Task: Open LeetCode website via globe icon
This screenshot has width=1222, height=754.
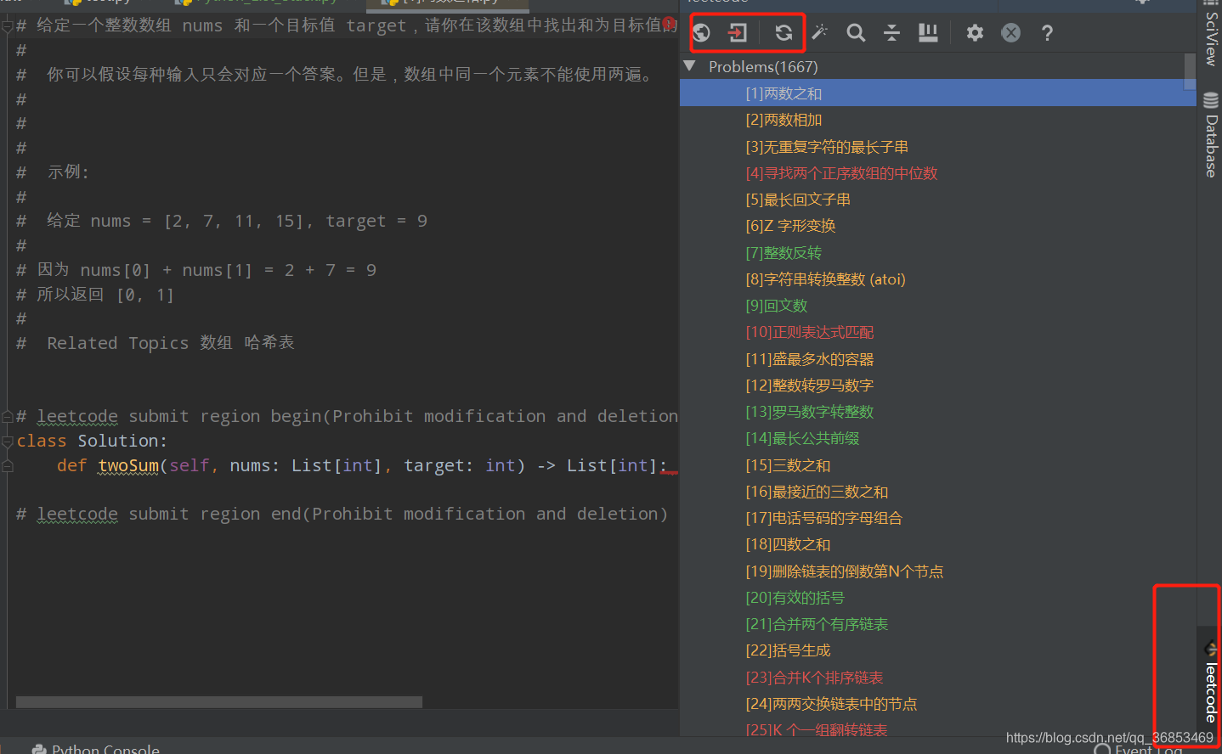Action: pyautogui.click(x=700, y=32)
